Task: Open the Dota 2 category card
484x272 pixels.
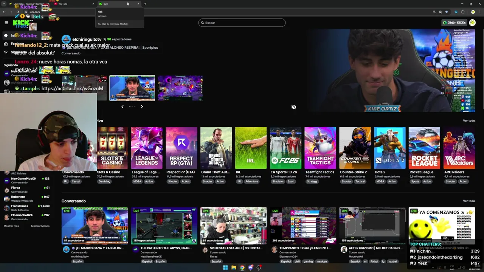Action: point(389,148)
